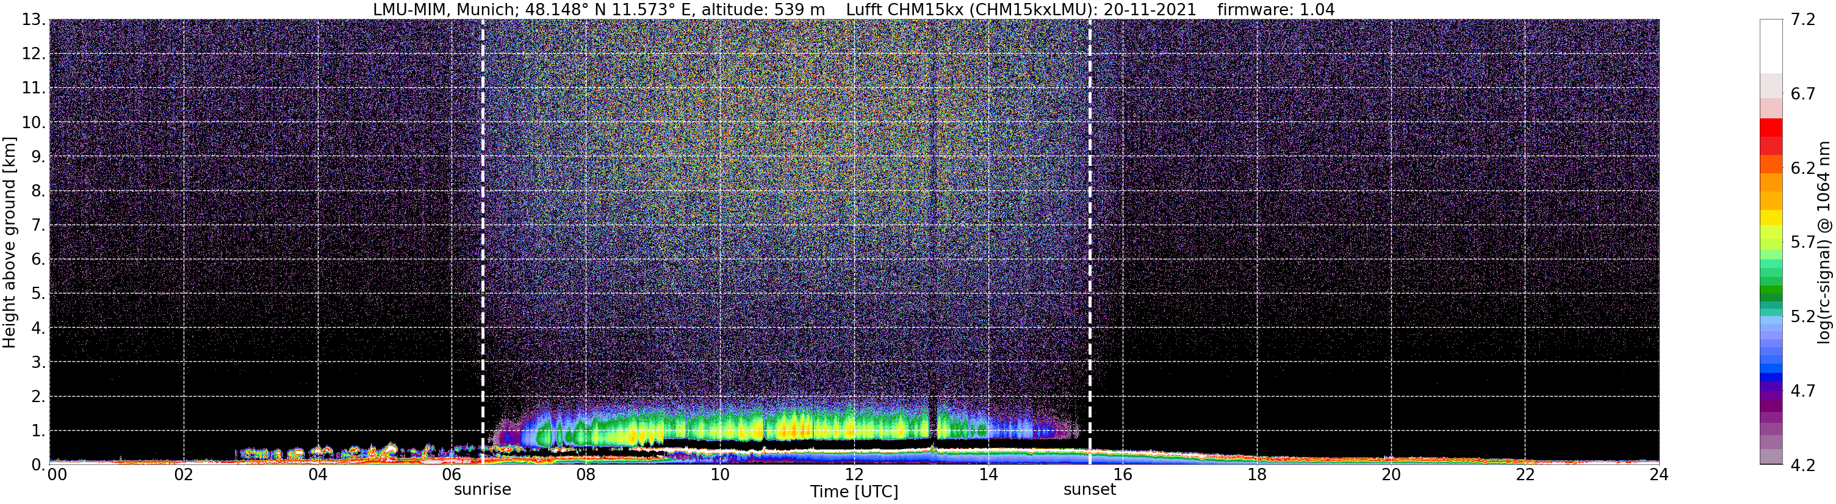Screen dimensions: 1836x504
Task: Click the height tick label '8.'
Action: pyautogui.click(x=38, y=191)
